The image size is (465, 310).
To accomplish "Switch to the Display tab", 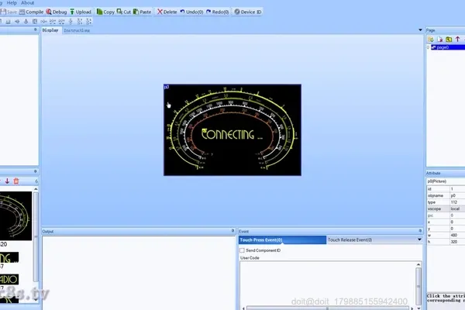I will 50,30.
